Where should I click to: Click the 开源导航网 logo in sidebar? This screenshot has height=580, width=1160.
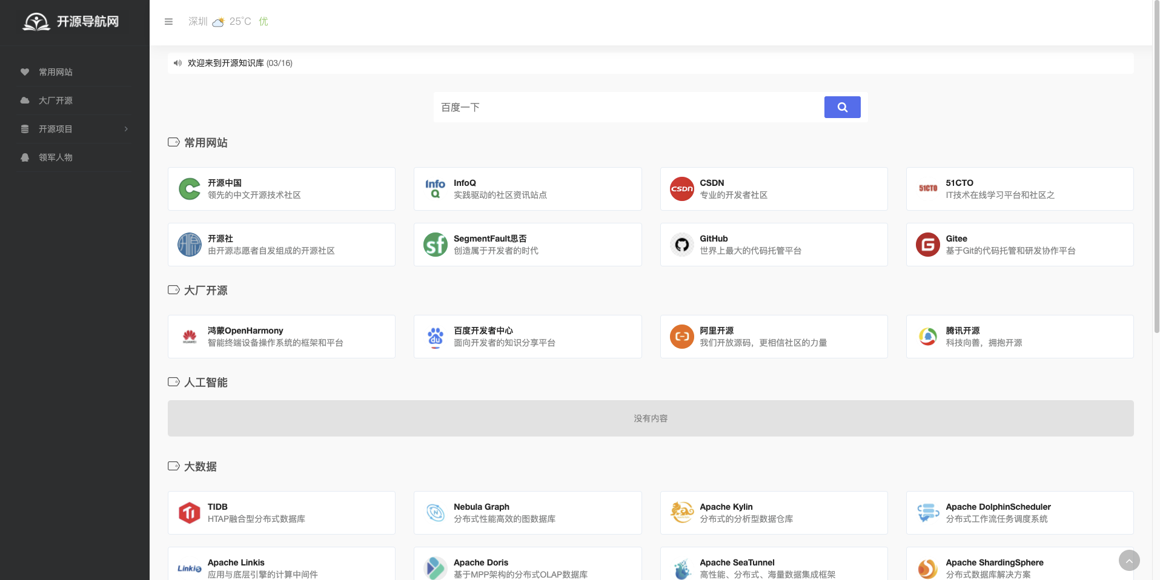(71, 22)
